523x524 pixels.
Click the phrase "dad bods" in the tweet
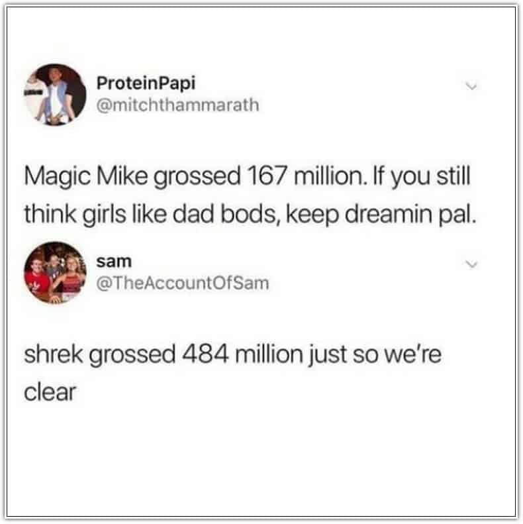click(226, 214)
